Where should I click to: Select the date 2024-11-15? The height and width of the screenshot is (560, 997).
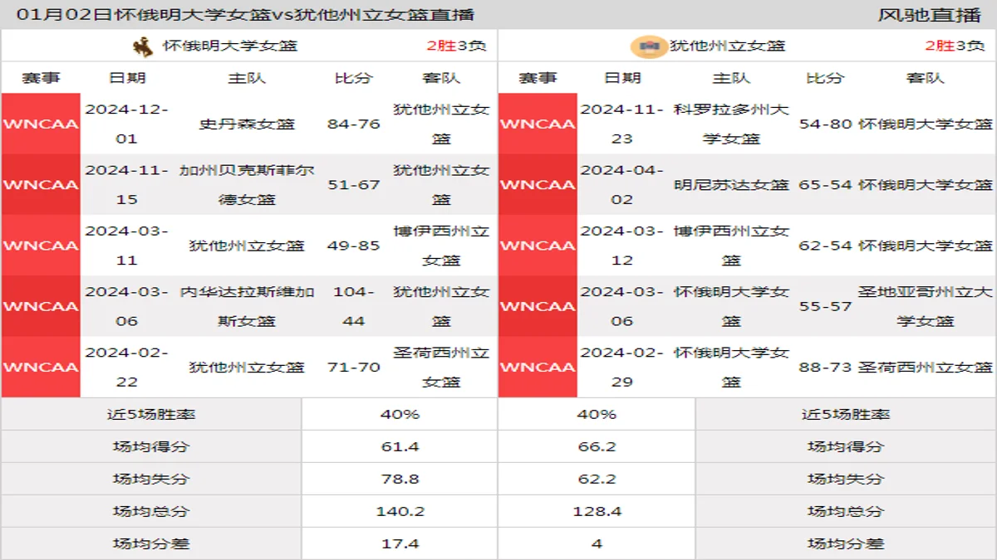pyautogui.click(x=126, y=184)
